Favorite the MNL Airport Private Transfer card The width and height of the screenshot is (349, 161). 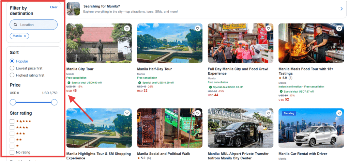[268, 113]
